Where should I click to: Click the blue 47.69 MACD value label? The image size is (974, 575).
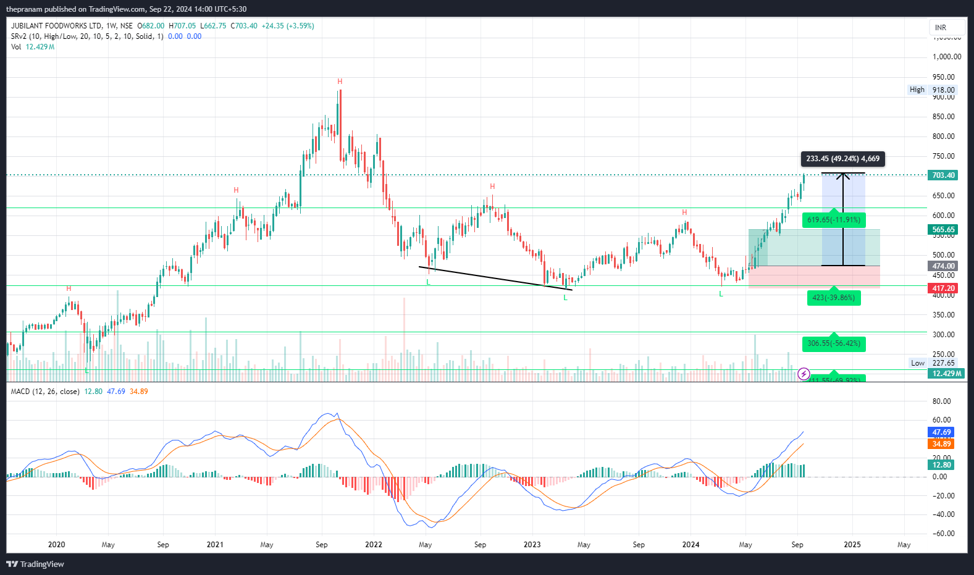941,432
